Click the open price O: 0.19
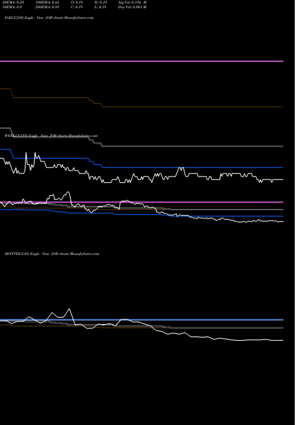295x425 pixels. (77, 2)
